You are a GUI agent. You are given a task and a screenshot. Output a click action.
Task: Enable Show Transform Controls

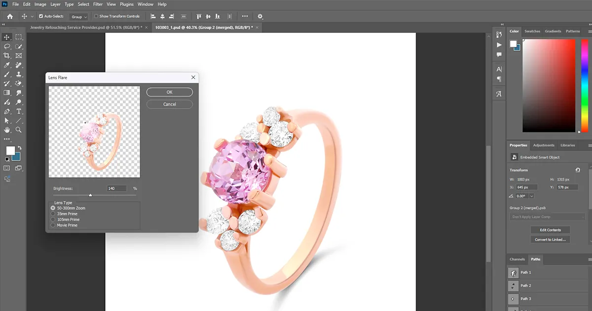point(96,16)
